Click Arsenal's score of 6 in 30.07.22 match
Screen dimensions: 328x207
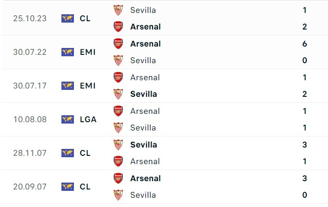(x=304, y=44)
